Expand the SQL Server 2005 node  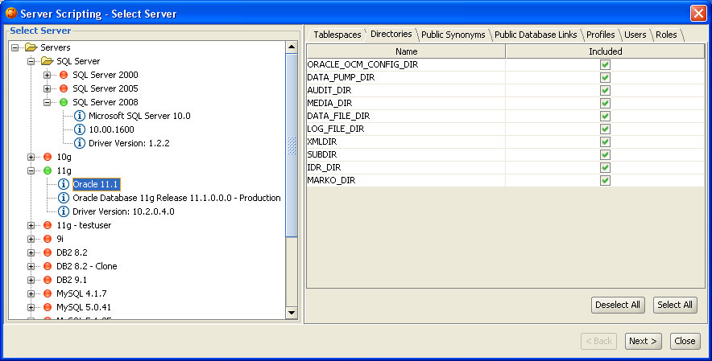[48, 88]
